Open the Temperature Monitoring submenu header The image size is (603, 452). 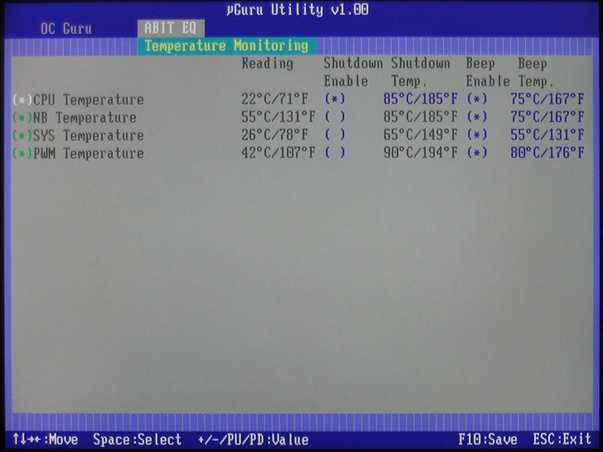click(x=227, y=46)
